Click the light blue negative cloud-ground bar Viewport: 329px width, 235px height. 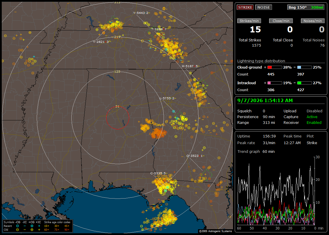coord(304,67)
